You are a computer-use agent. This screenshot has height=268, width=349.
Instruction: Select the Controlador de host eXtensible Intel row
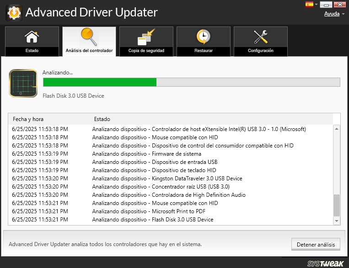click(171, 129)
